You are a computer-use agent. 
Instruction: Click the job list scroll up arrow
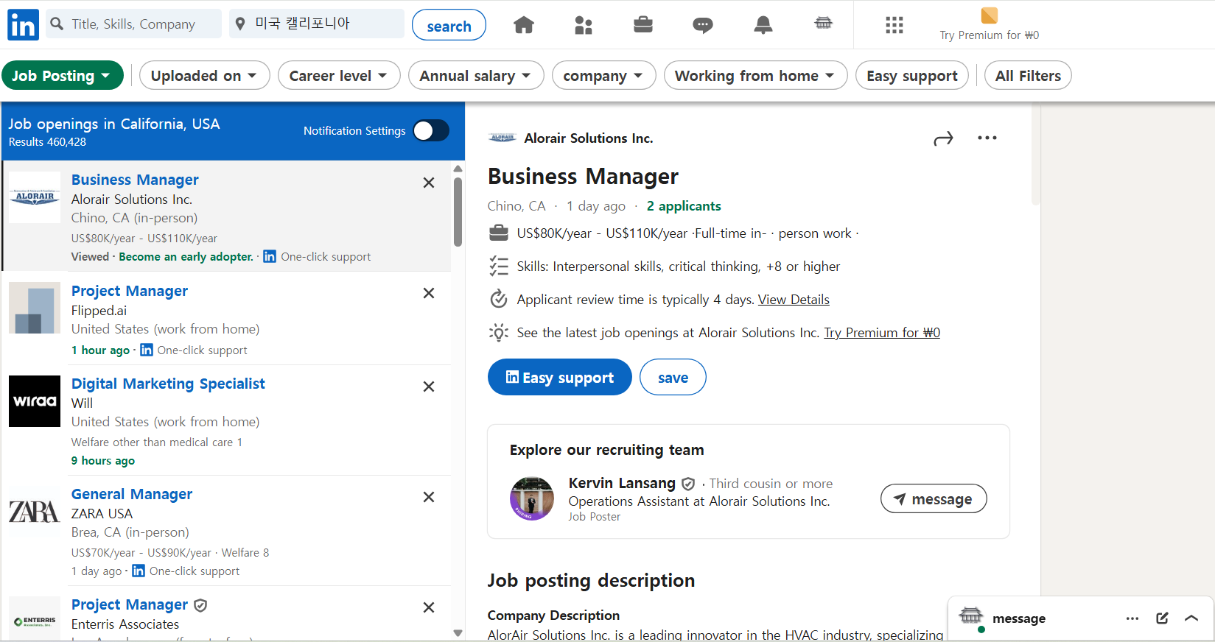click(x=458, y=169)
